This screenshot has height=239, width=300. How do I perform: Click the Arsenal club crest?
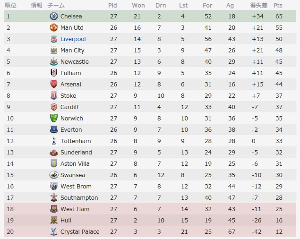54,84
